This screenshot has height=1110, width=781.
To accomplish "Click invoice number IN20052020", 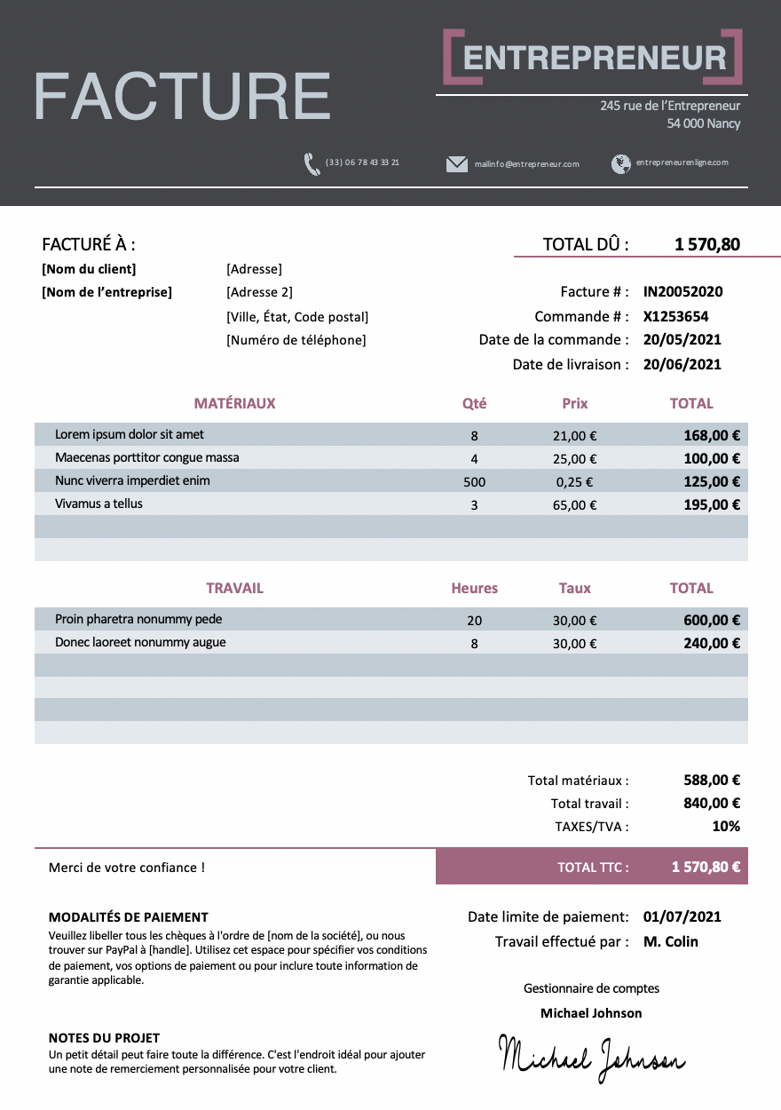I will (682, 292).
